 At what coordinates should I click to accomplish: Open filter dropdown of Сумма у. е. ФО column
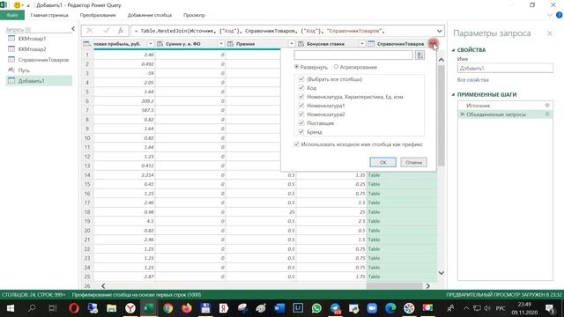point(221,44)
